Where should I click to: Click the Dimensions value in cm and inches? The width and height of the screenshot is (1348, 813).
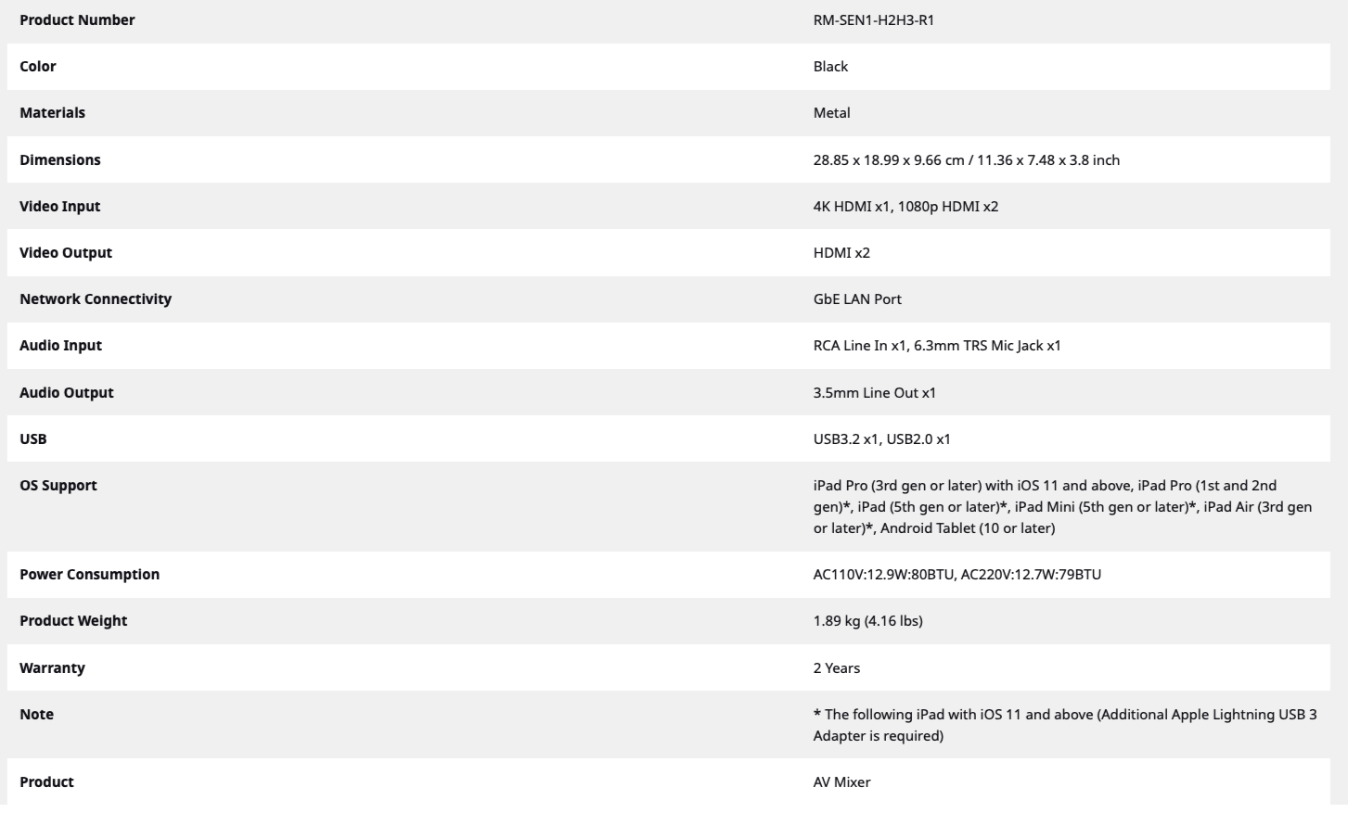(966, 160)
